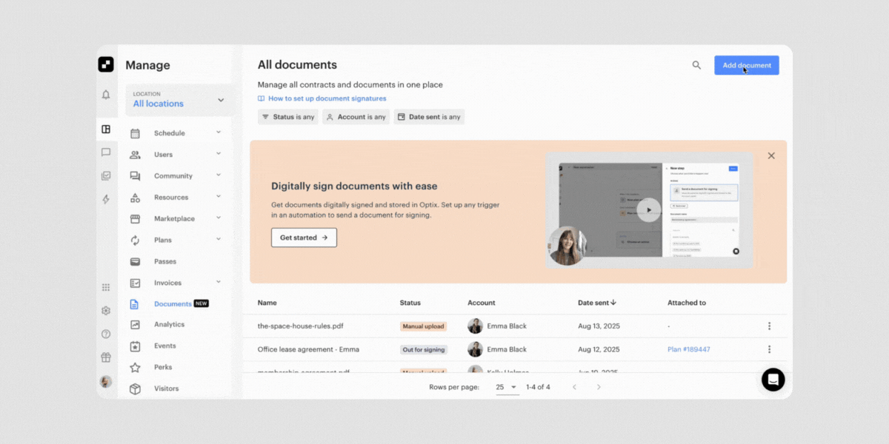Viewport: 889px width, 444px height.
Task: Open Invoices via its sidebar icon
Action: tap(136, 282)
